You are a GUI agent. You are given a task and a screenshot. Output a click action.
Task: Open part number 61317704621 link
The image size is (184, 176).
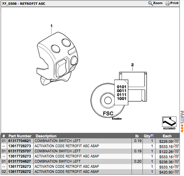pyautogui.click(x=20, y=141)
